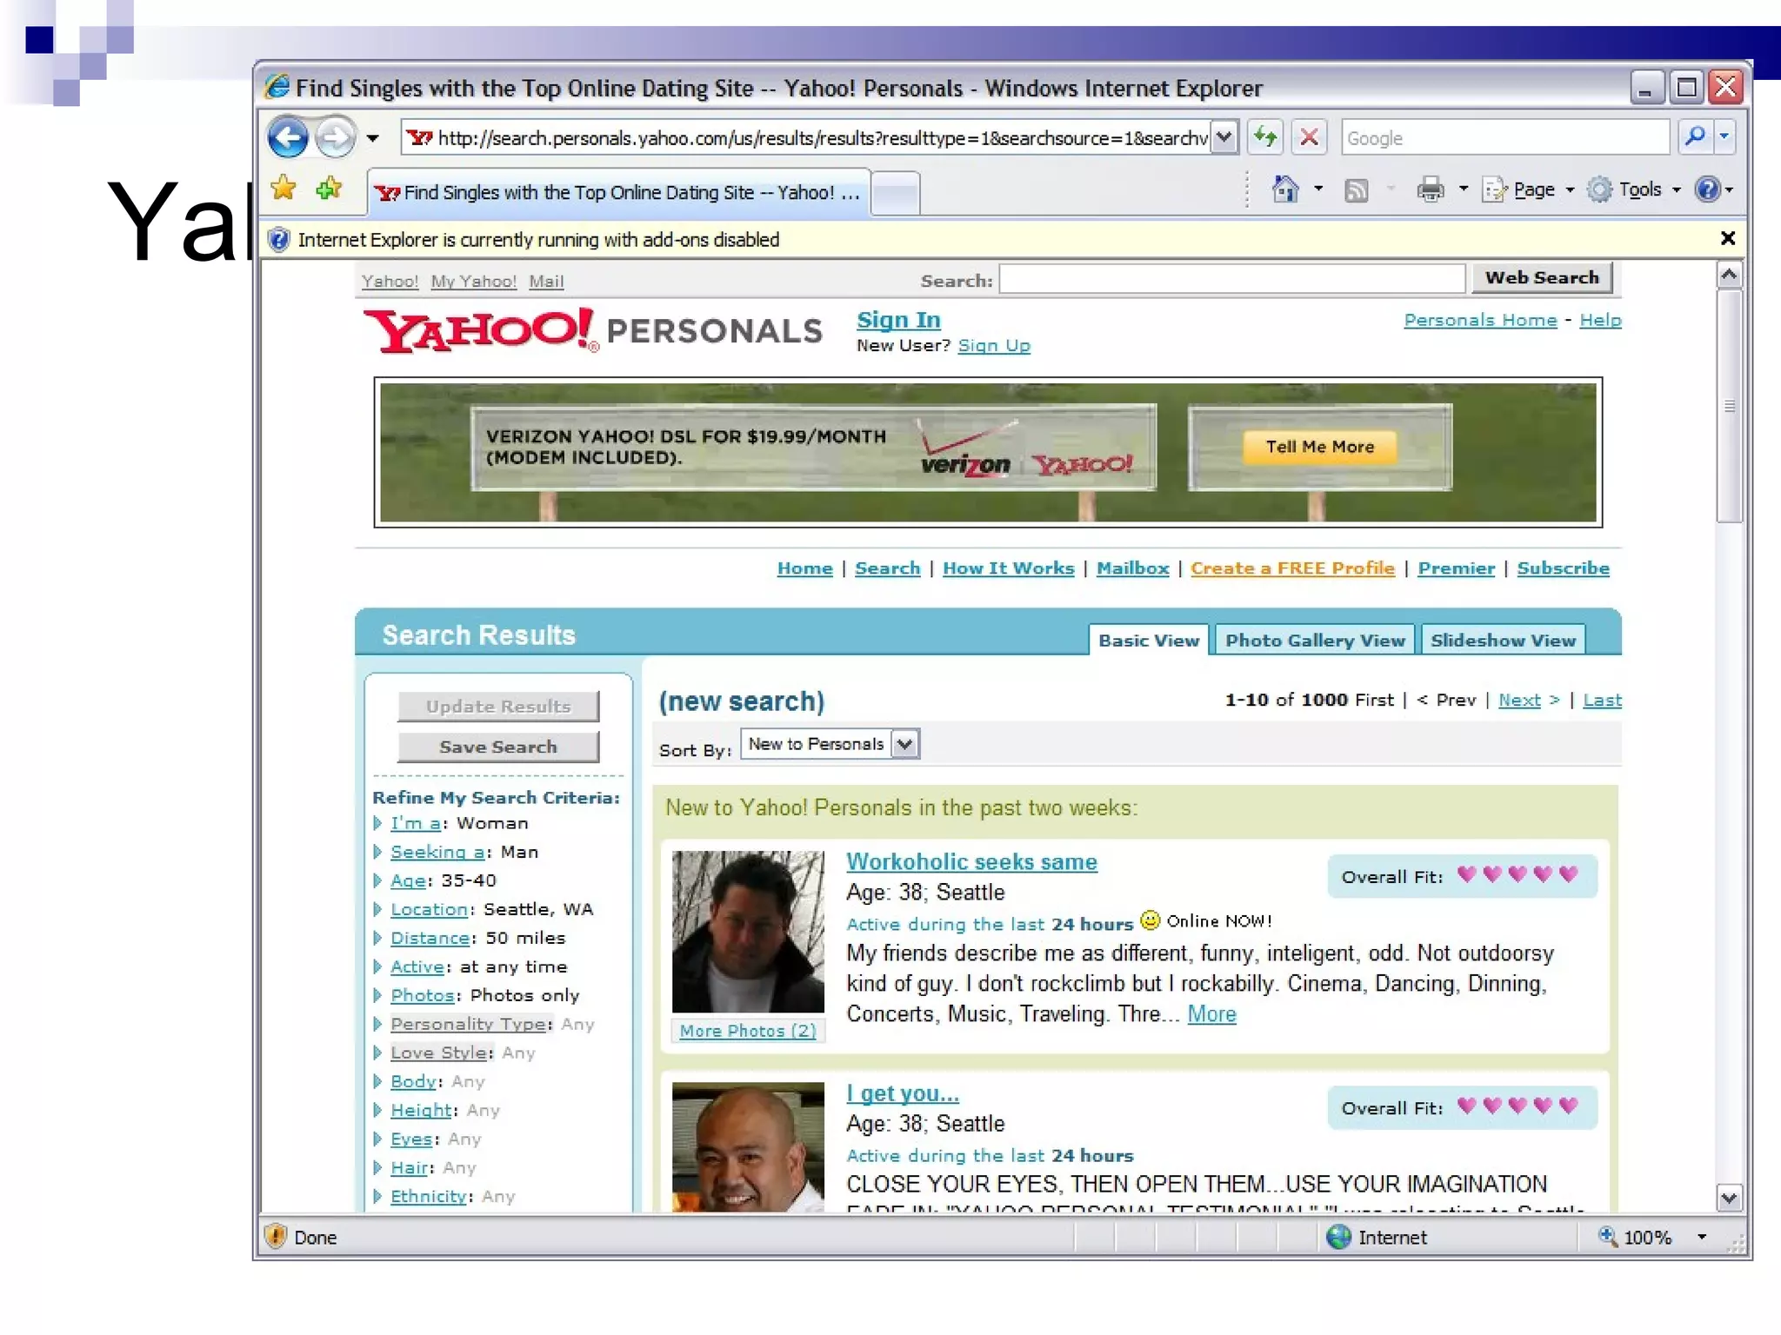Open the Sort By dropdown
The height and width of the screenshot is (1335, 1781).
[830, 744]
